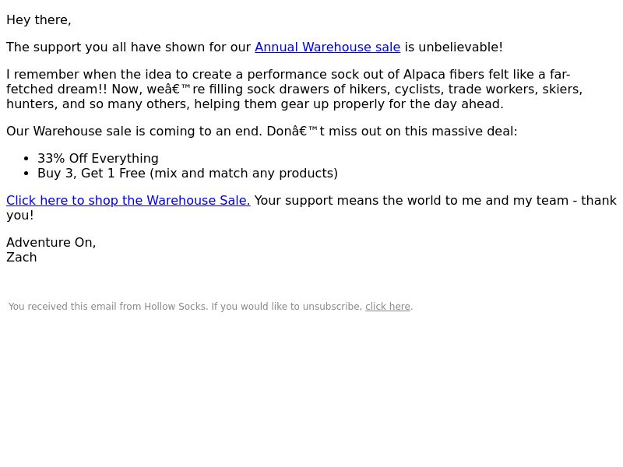The width and height of the screenshot is (623, 467).
Task: Click the word 'Alpaca' in the paragraph
Action: [424, 75]
